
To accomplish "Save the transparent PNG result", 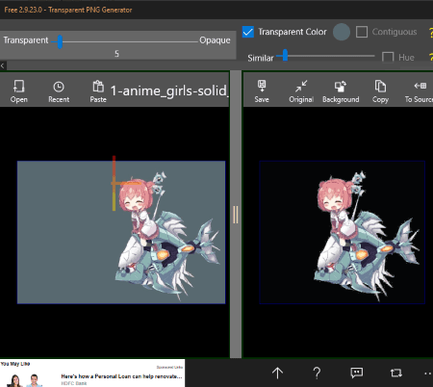I will click(262, 91).
